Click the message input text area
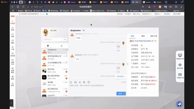The width and height of the screenshot is (194, 109). tap(98, 88)
